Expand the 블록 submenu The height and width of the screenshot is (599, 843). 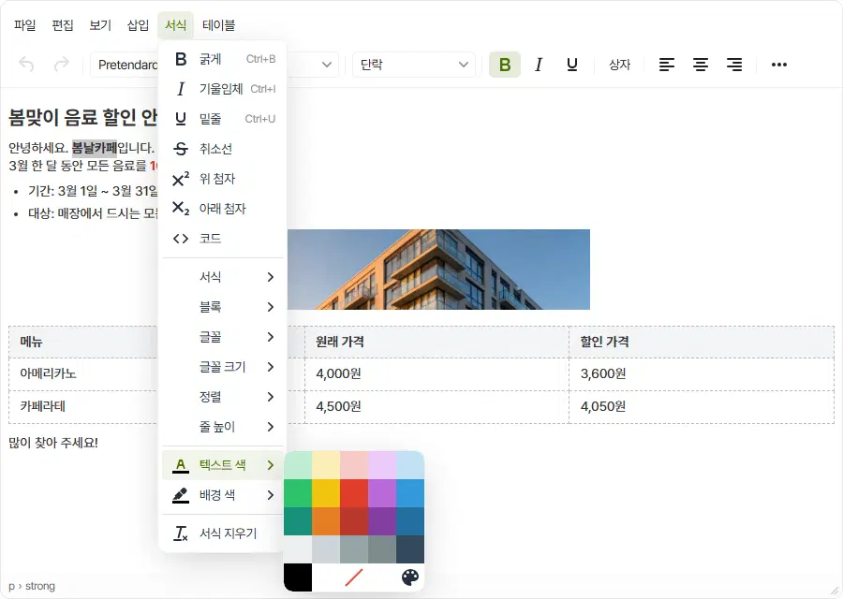(x=223, y=307)
